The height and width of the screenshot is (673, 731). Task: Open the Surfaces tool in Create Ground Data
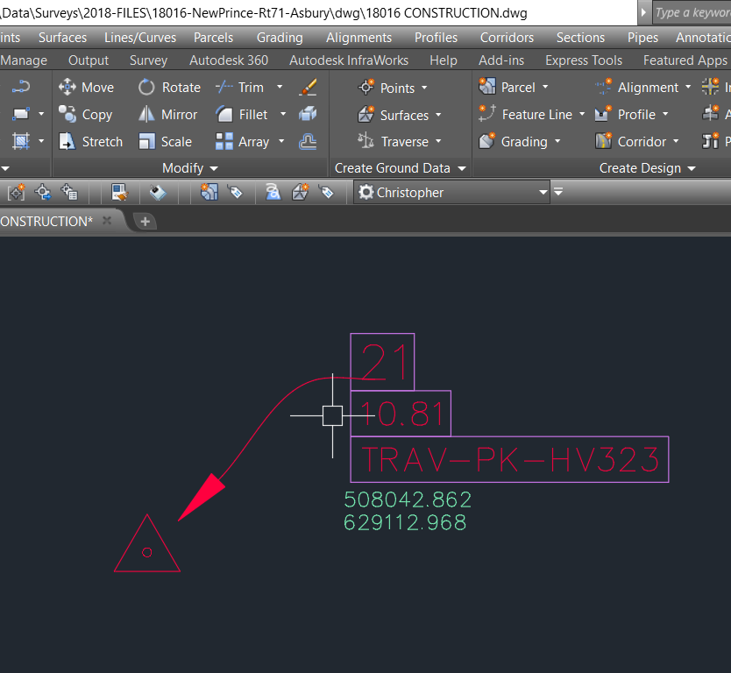coord(393,115)
